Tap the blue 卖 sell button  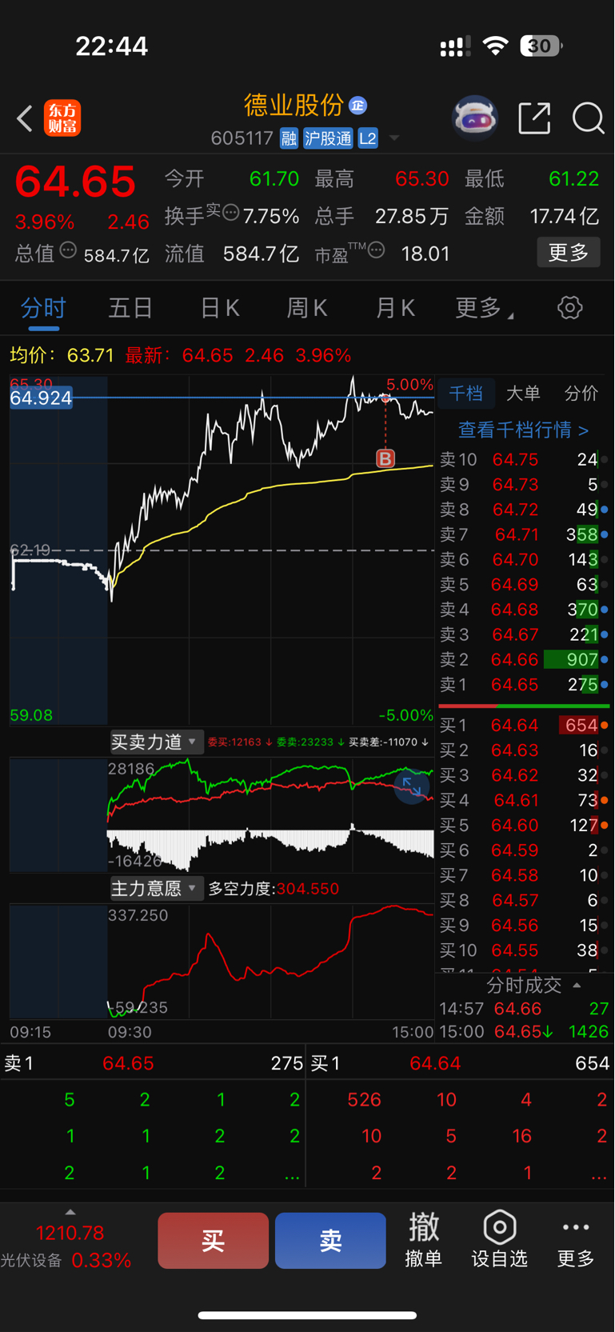click(x=330, y=1241)
